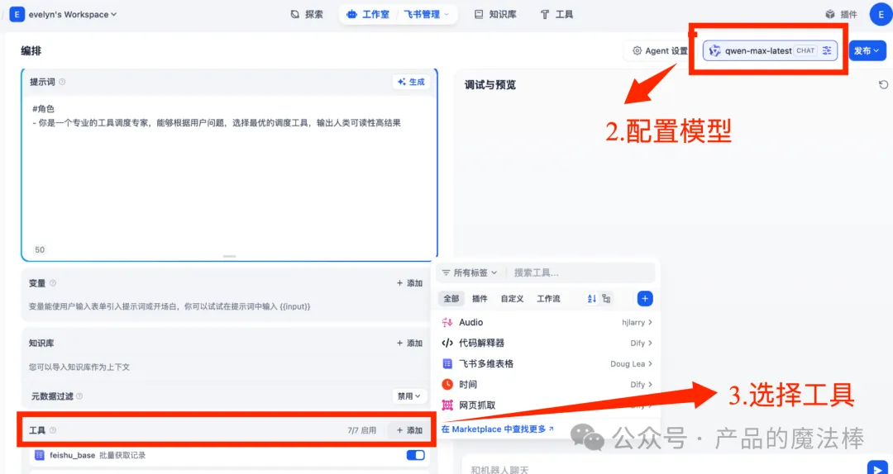Add a new variable with 添加
This screenshot has width=893, height=474.
tap(409, 282)
